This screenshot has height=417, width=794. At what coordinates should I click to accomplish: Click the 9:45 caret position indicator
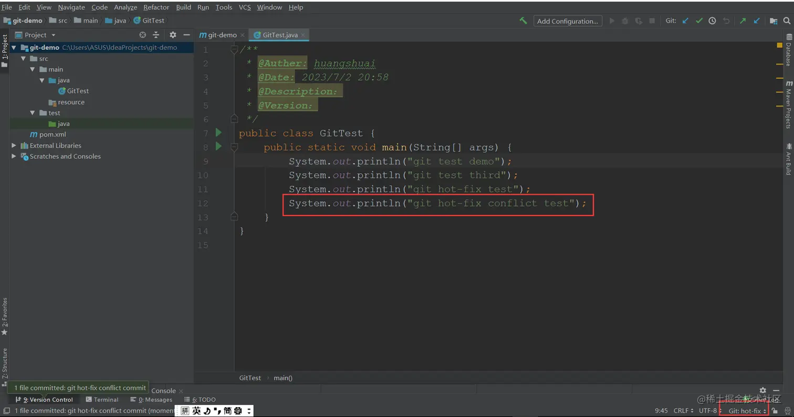[661, 411]
